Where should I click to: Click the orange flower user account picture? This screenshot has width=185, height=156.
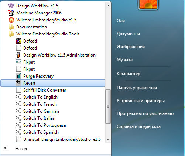[x=148, y=4]
